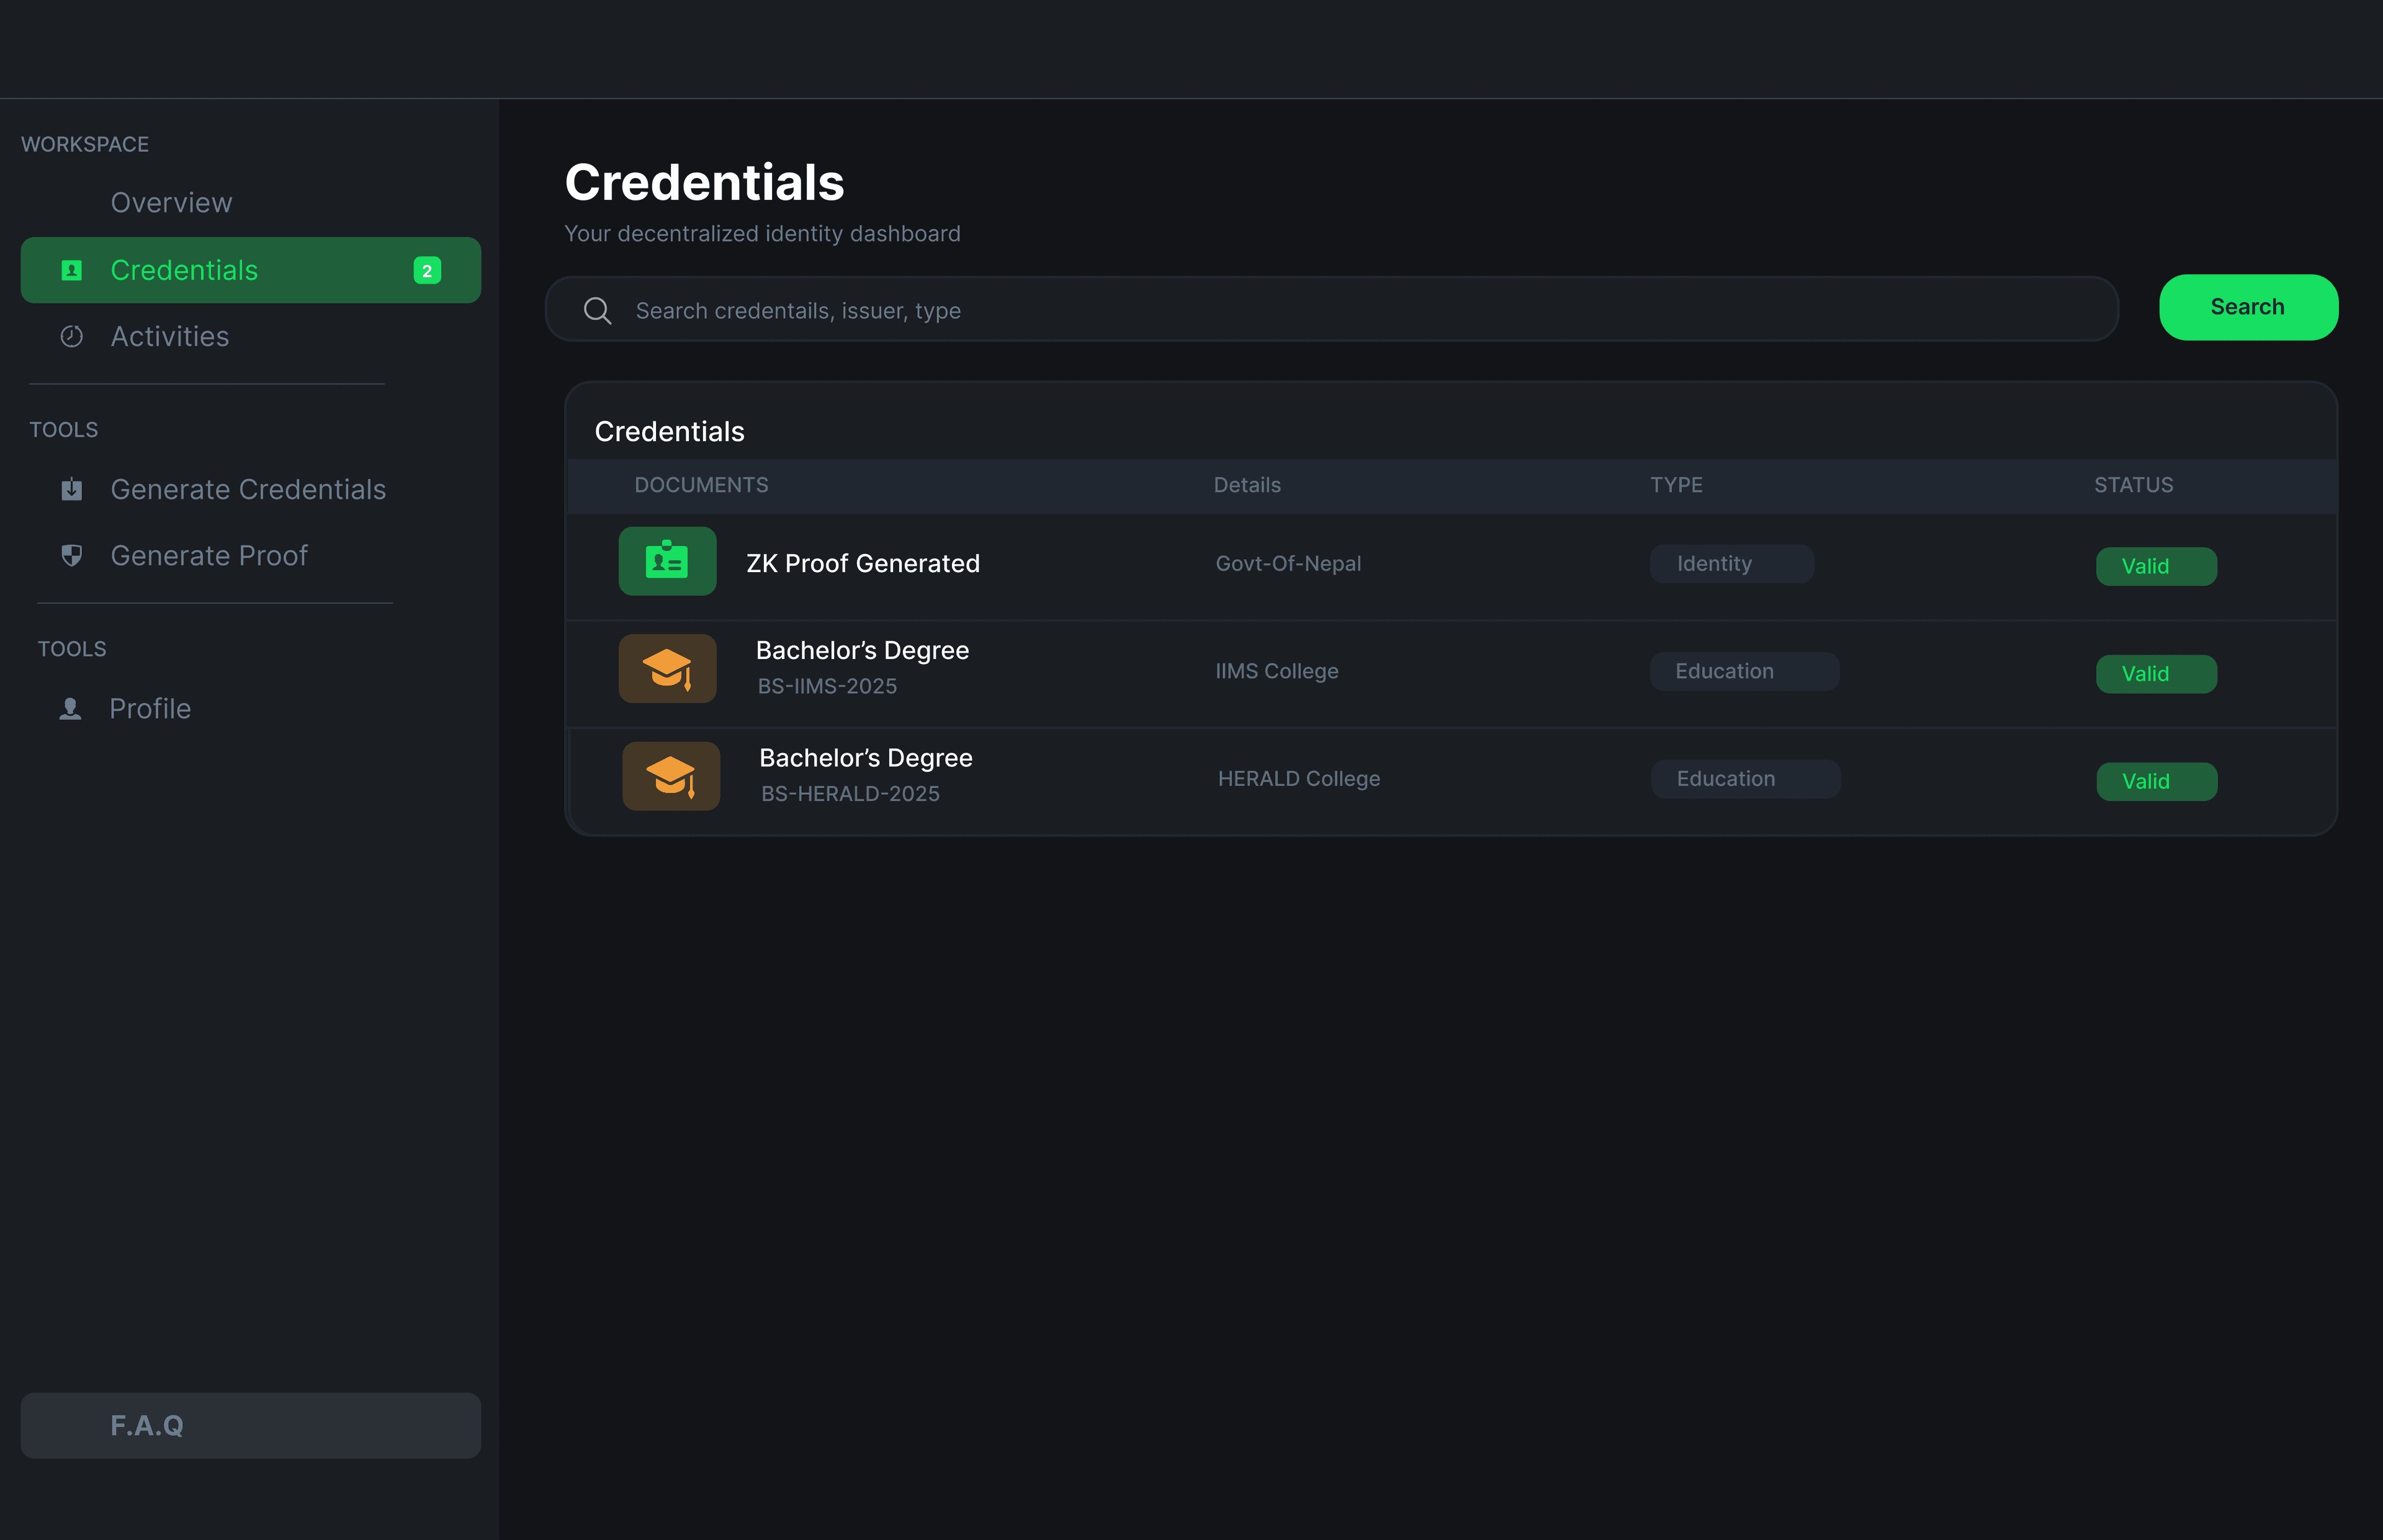2383x1540 pixels.
Task: Click the Govt-Of-Nepal details cell
Action: point(1288,563)
